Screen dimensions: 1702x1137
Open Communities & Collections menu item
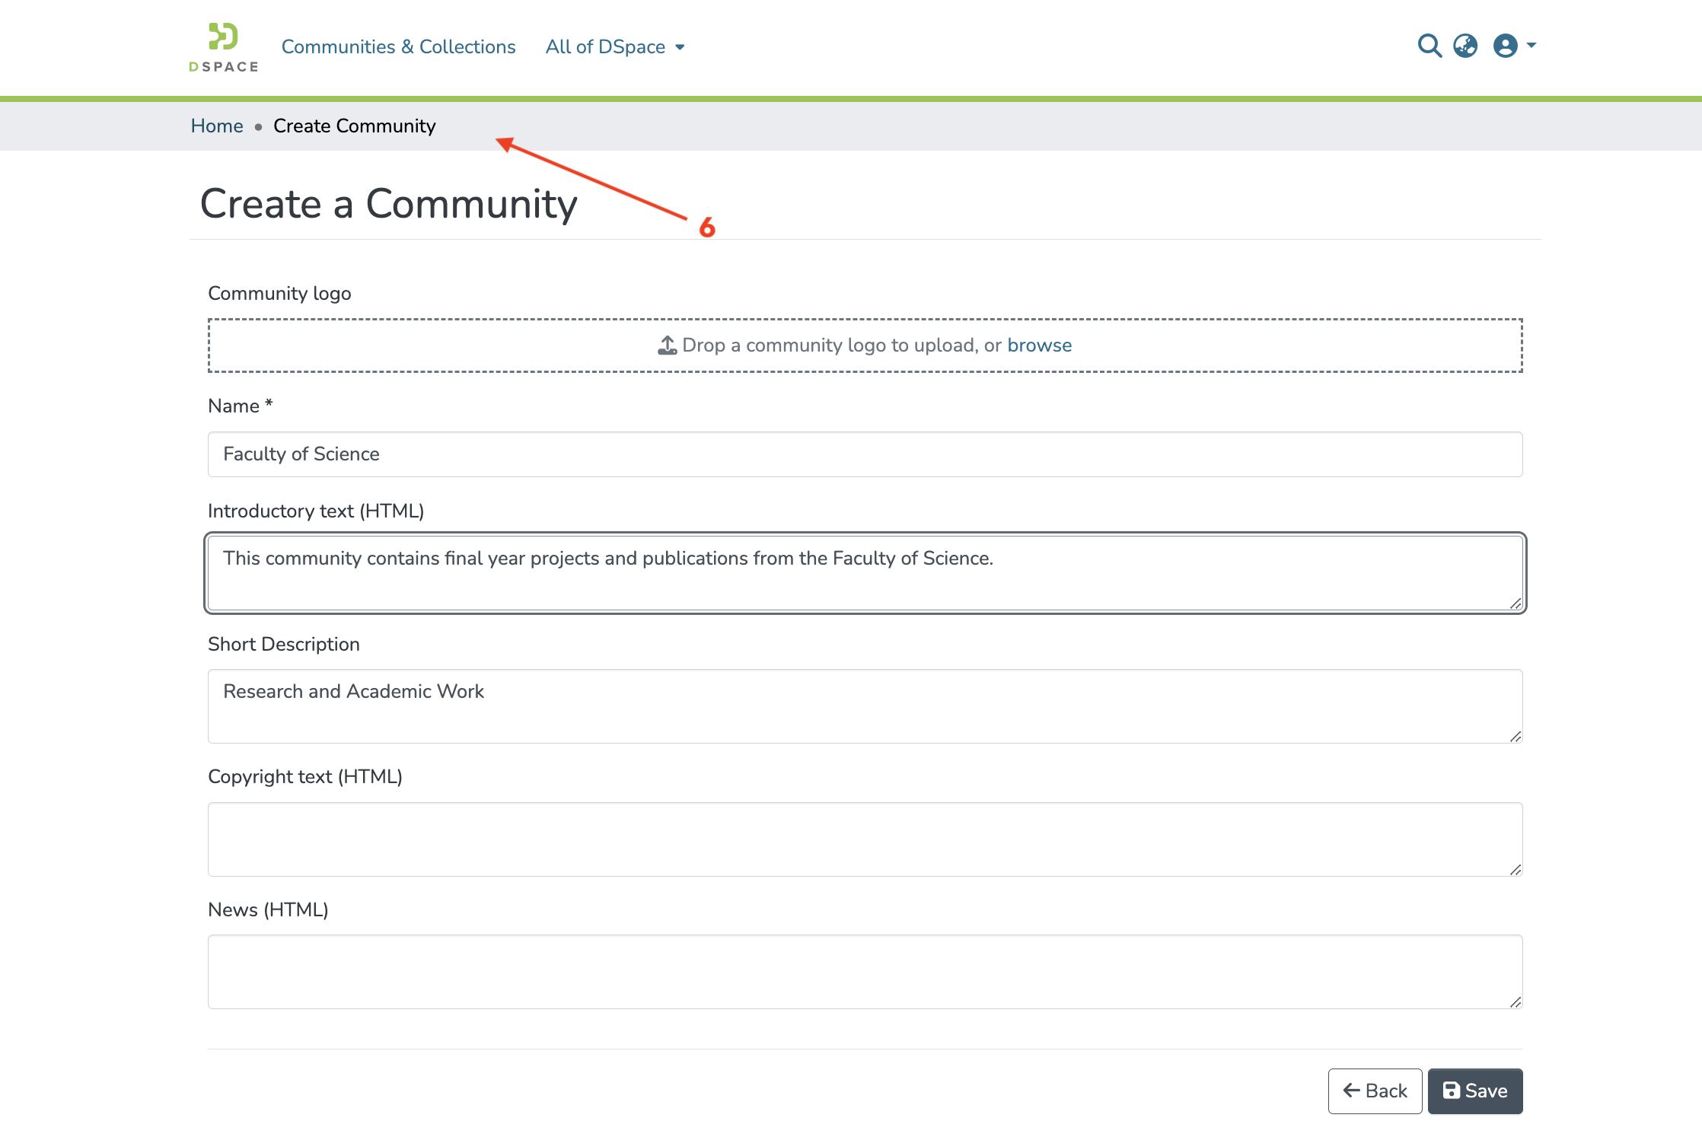[x=398, y=47]
